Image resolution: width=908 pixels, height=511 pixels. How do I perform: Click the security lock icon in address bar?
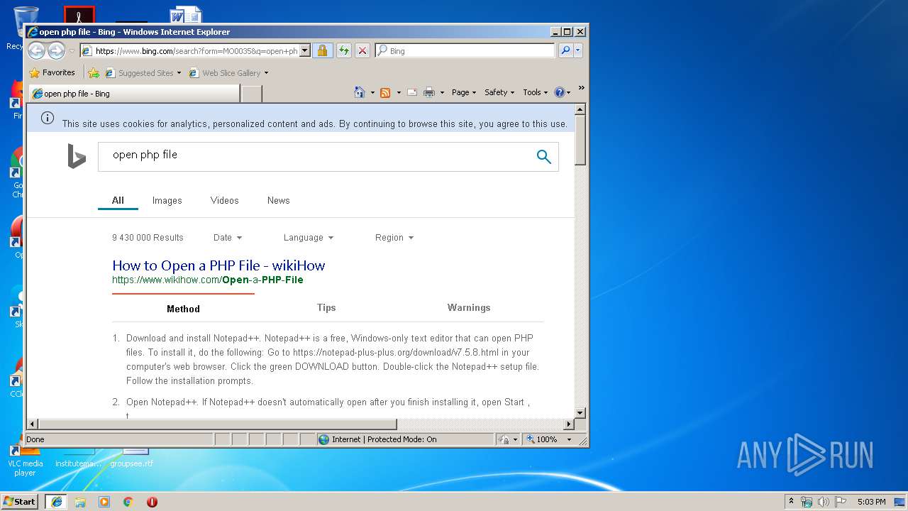tap(322, 50)
